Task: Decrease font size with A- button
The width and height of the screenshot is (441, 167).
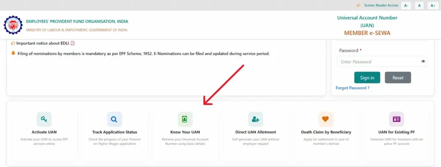Action: [x=406, y=5]
